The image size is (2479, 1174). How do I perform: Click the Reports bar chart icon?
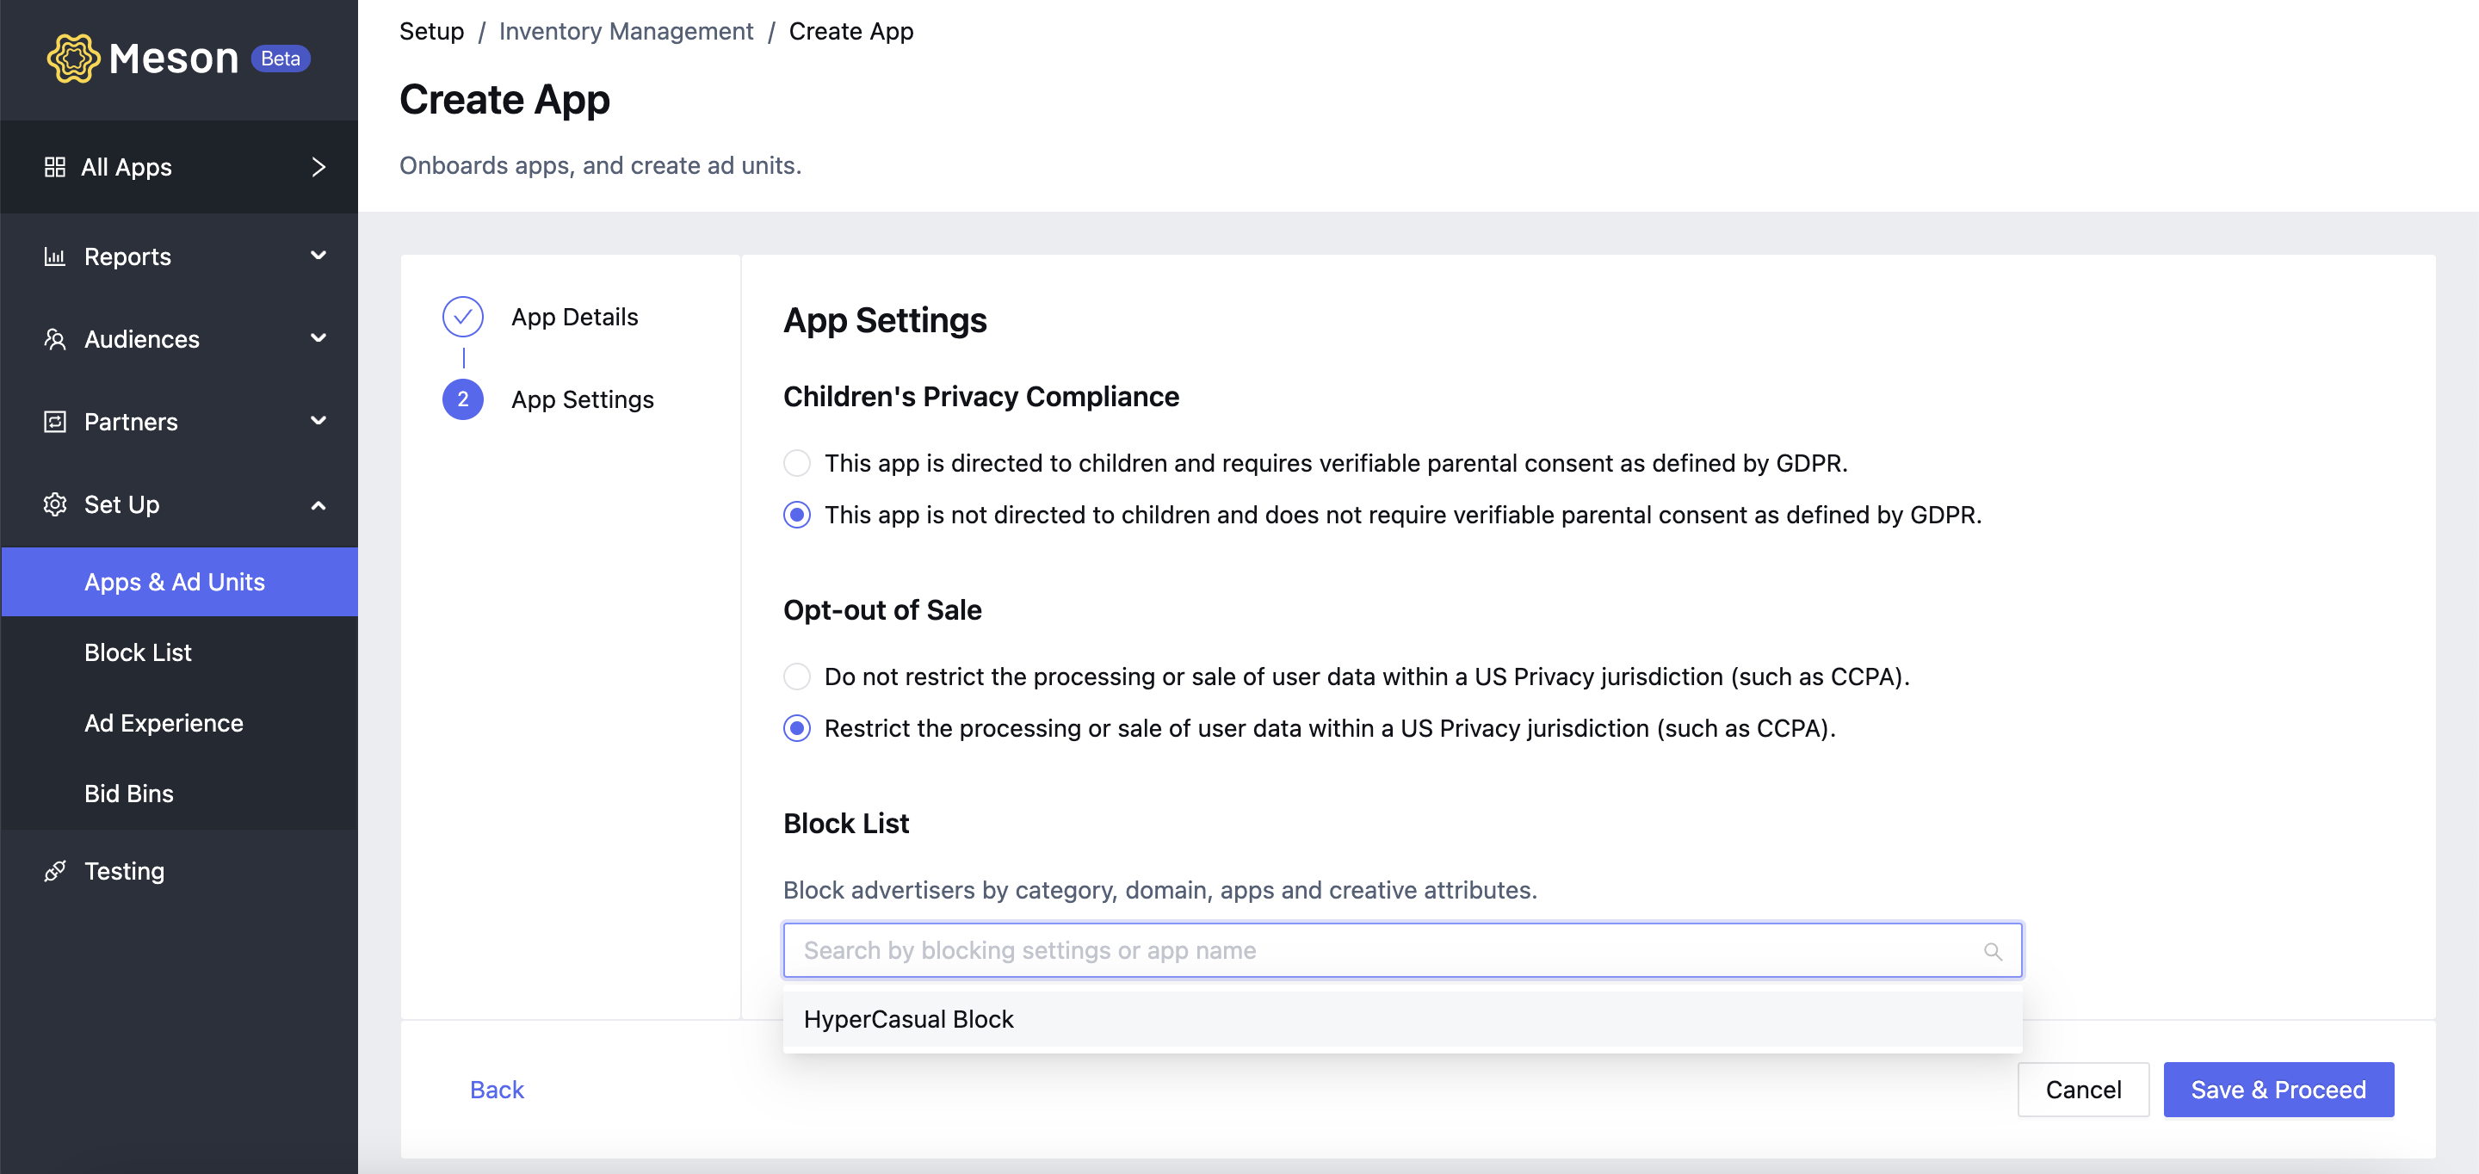pyautogui.click(x=55, y=257)
